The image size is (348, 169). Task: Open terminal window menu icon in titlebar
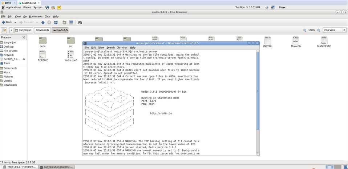(x=85, y=43)
